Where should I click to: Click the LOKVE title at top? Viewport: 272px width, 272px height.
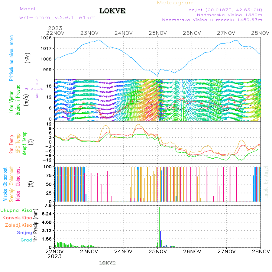[x=112, y=11]
